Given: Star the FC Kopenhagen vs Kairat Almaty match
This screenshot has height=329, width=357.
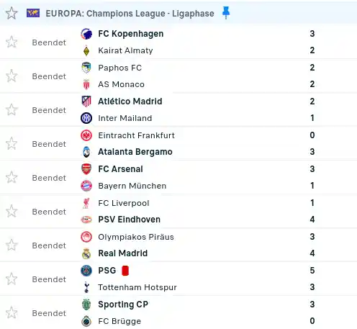Looking at the screenshot, I should (x=12, y=42).
